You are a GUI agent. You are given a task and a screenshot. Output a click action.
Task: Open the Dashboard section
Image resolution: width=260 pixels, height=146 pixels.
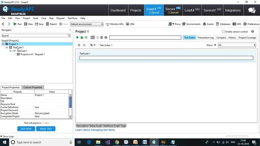(118, 10)
